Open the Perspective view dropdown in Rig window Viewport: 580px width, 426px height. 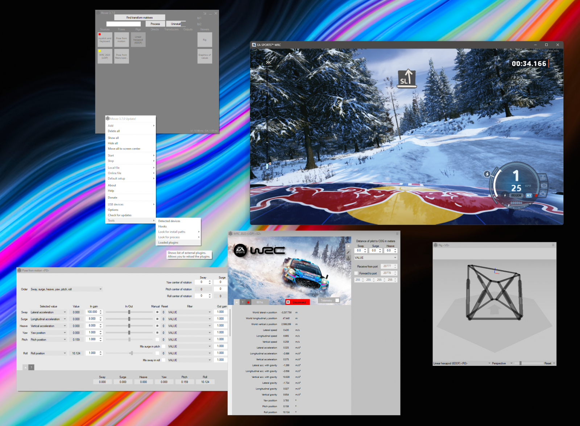pos(502,363)
